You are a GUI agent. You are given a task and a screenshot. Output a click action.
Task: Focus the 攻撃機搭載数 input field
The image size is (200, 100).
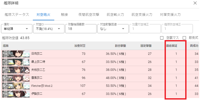(81, 29)
